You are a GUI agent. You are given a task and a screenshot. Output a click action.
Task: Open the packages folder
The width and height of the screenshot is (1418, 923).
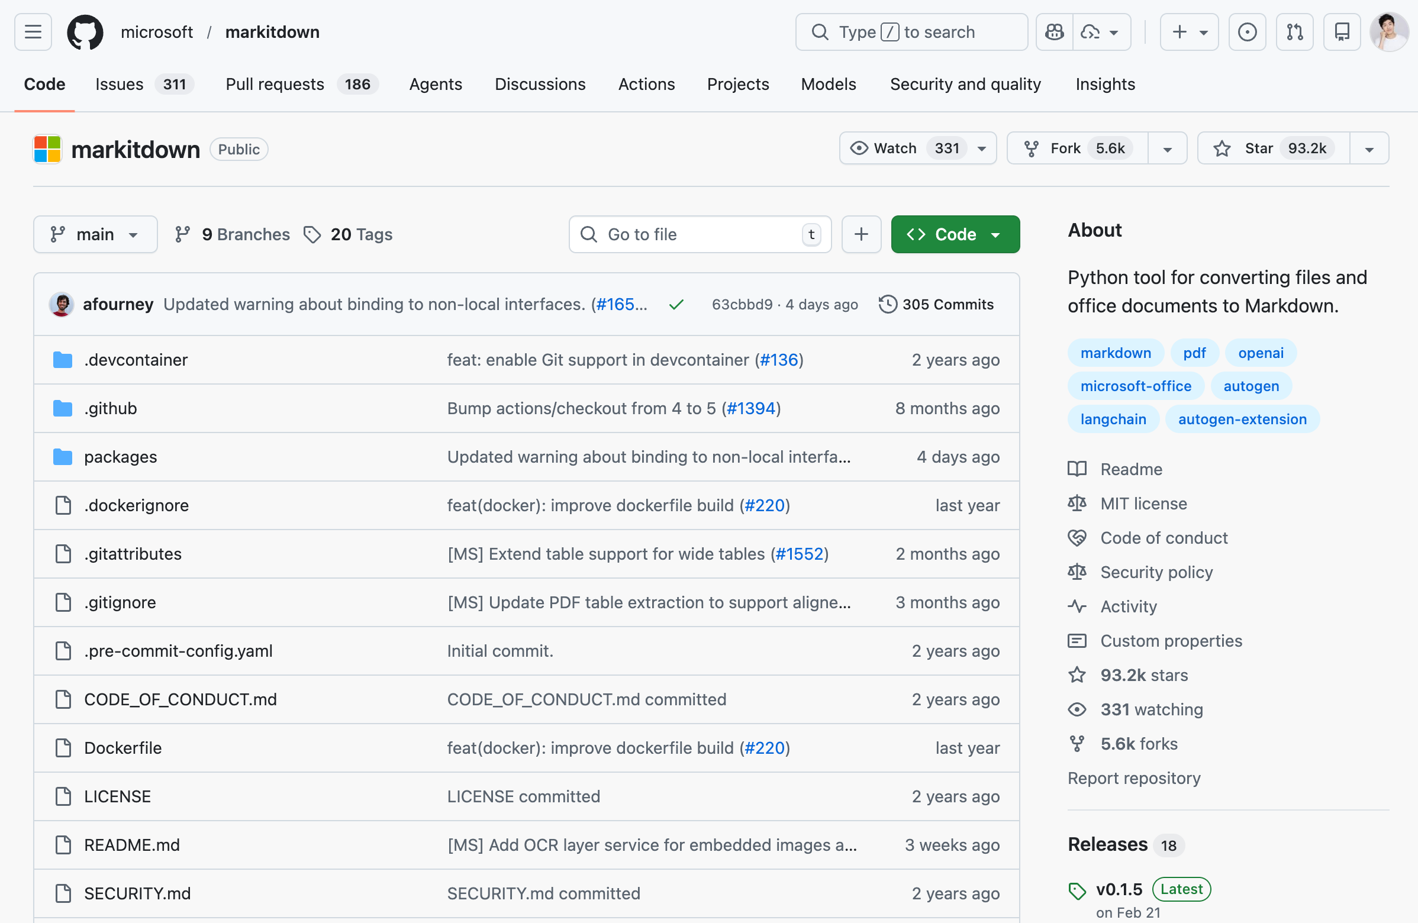click(120, 457)
